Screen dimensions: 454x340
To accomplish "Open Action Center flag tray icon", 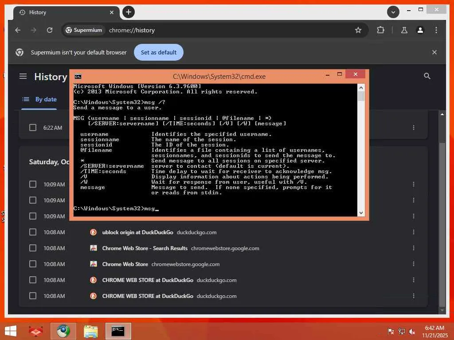I will 391,331.
